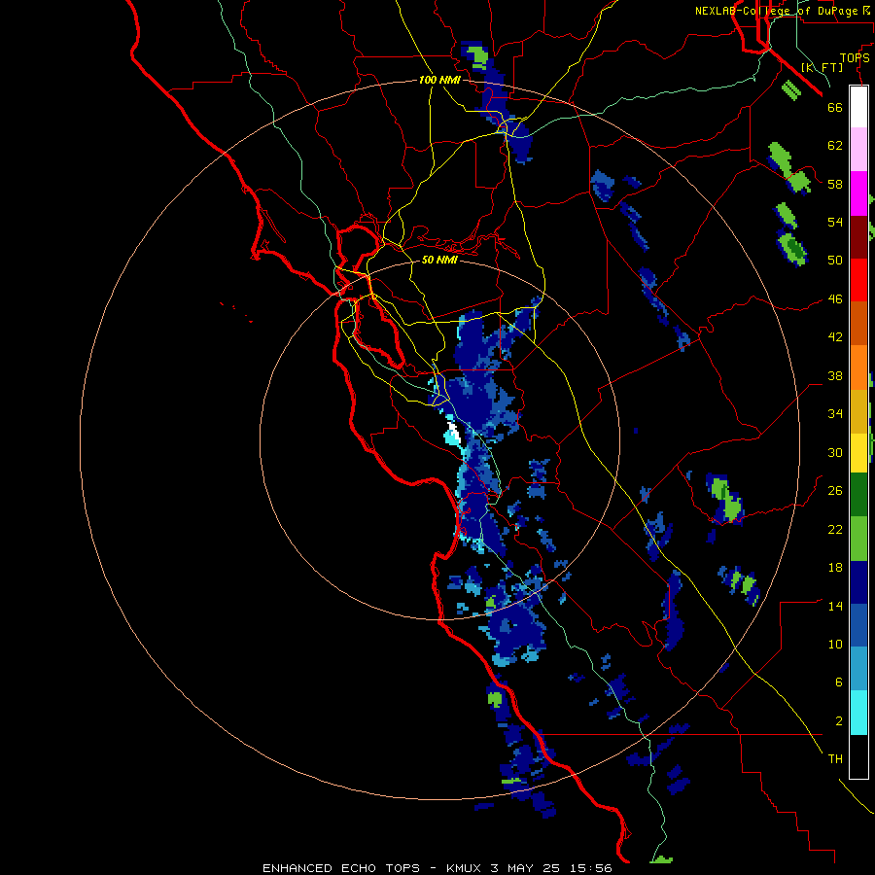Click the "TOPS" legend heading

855,57
